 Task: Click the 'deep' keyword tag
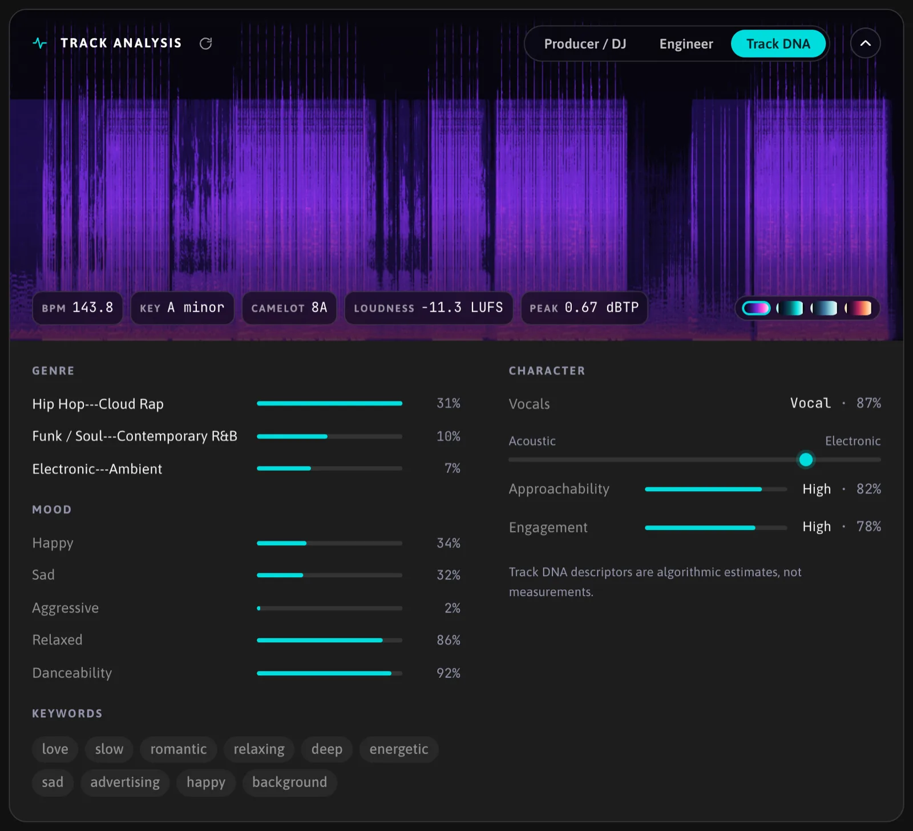(327, 749)
